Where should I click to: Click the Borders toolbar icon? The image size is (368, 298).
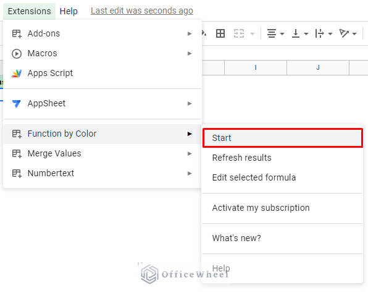click(220, 33)
